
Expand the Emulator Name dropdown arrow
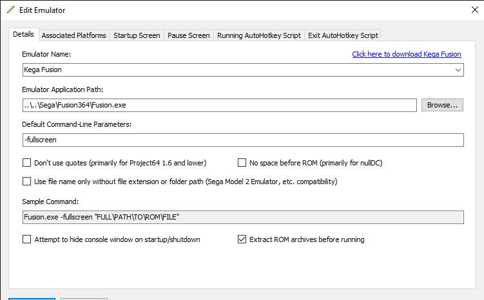[458, 70]
